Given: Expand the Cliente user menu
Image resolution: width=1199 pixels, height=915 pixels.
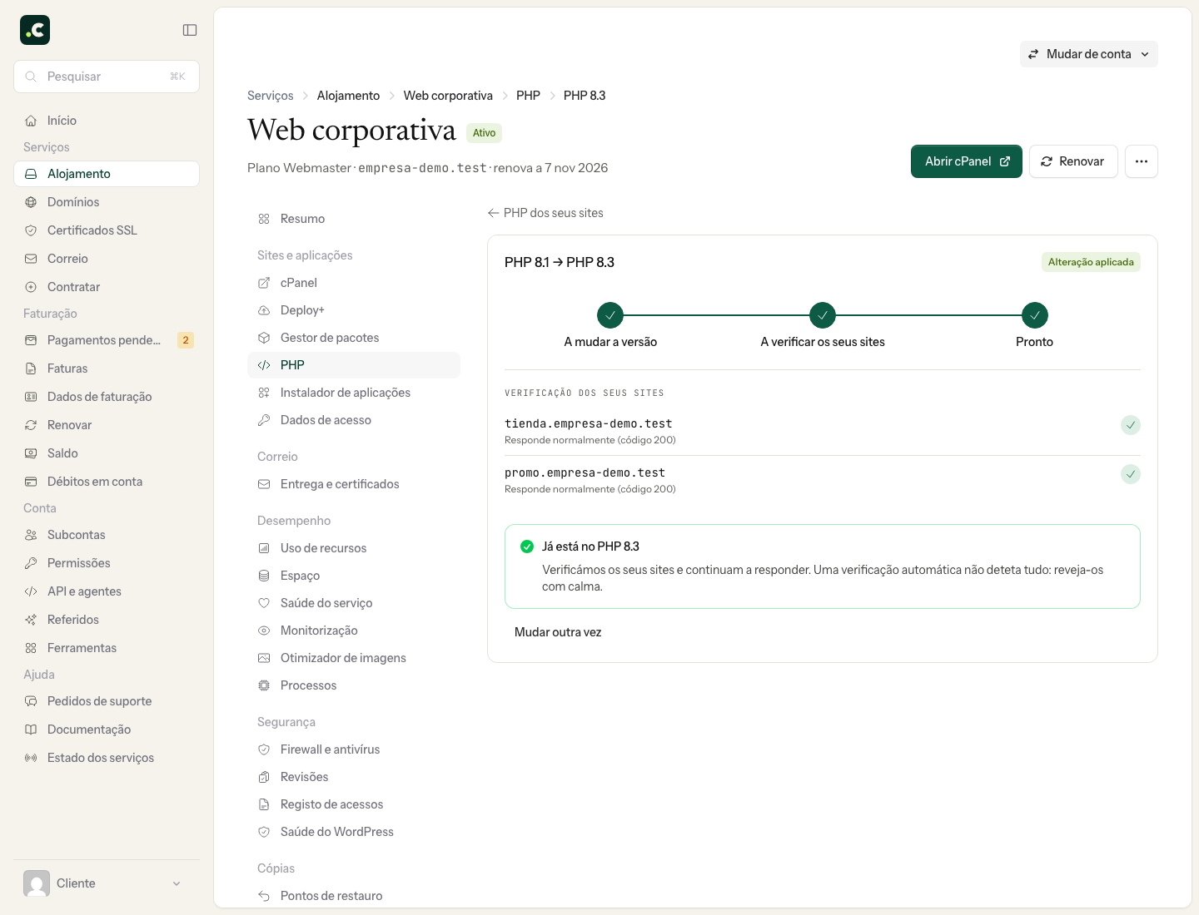Looking at the screenshot, I should [107, 883].
